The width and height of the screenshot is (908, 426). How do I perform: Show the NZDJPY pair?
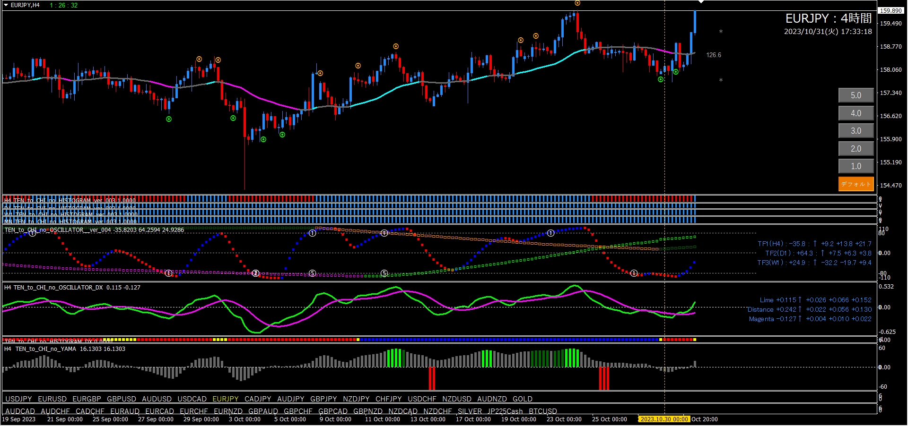pos(356,399)
